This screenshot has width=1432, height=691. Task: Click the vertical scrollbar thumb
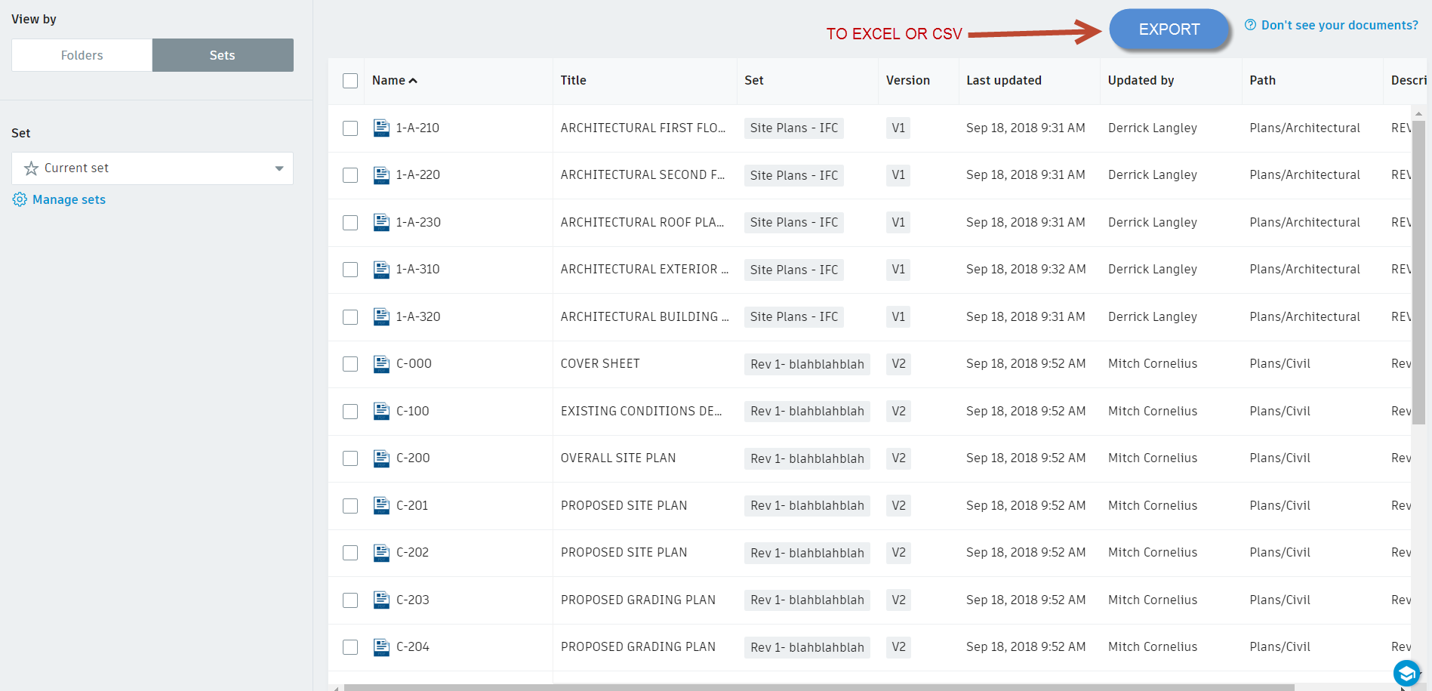pos(1418,272)
